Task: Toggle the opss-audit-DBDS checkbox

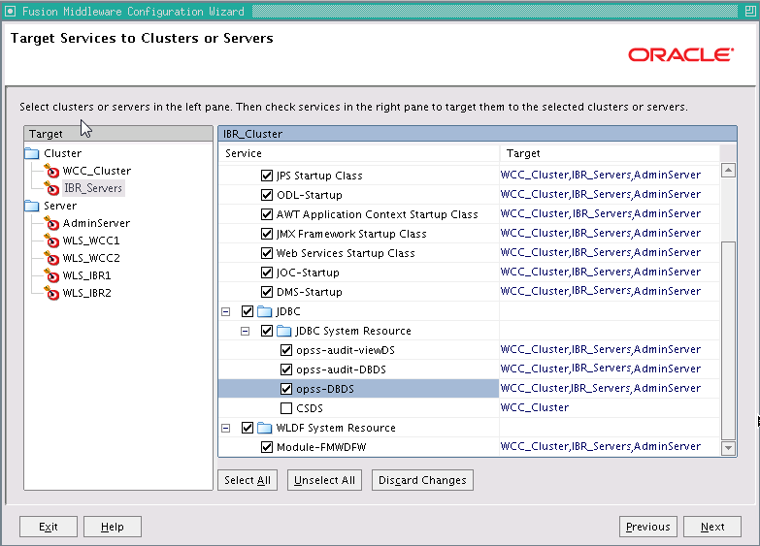Action: click(286, 369)
